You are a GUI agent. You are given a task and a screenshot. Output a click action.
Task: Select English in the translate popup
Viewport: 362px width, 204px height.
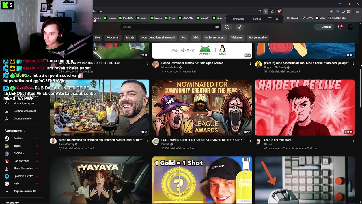click(x=257, y=19)
